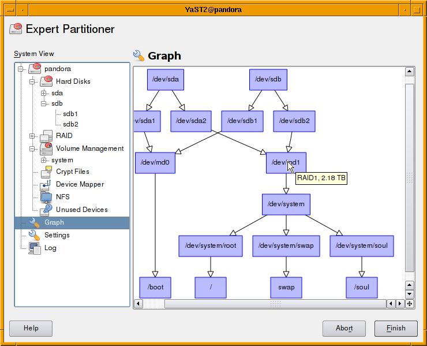The image size is (427, 346).
Task: Click the wrench icon beside Graph heading
Action: pyautogui.click(x=138, y=55)
